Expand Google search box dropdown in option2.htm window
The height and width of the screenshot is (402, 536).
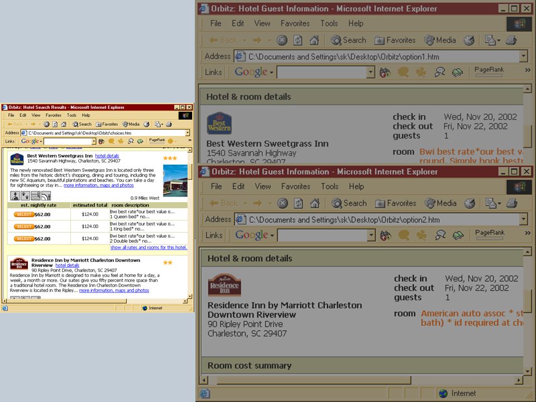(x=371, y=235)
